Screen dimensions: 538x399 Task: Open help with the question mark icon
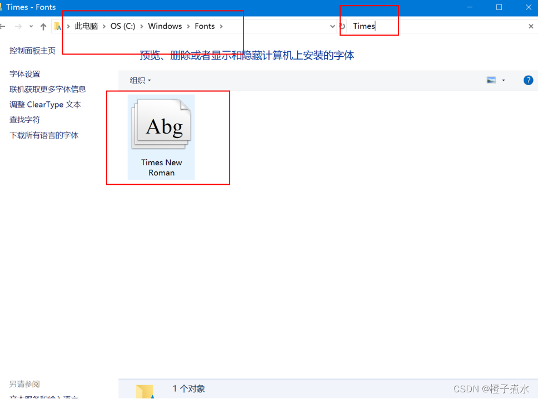point(528,81)
